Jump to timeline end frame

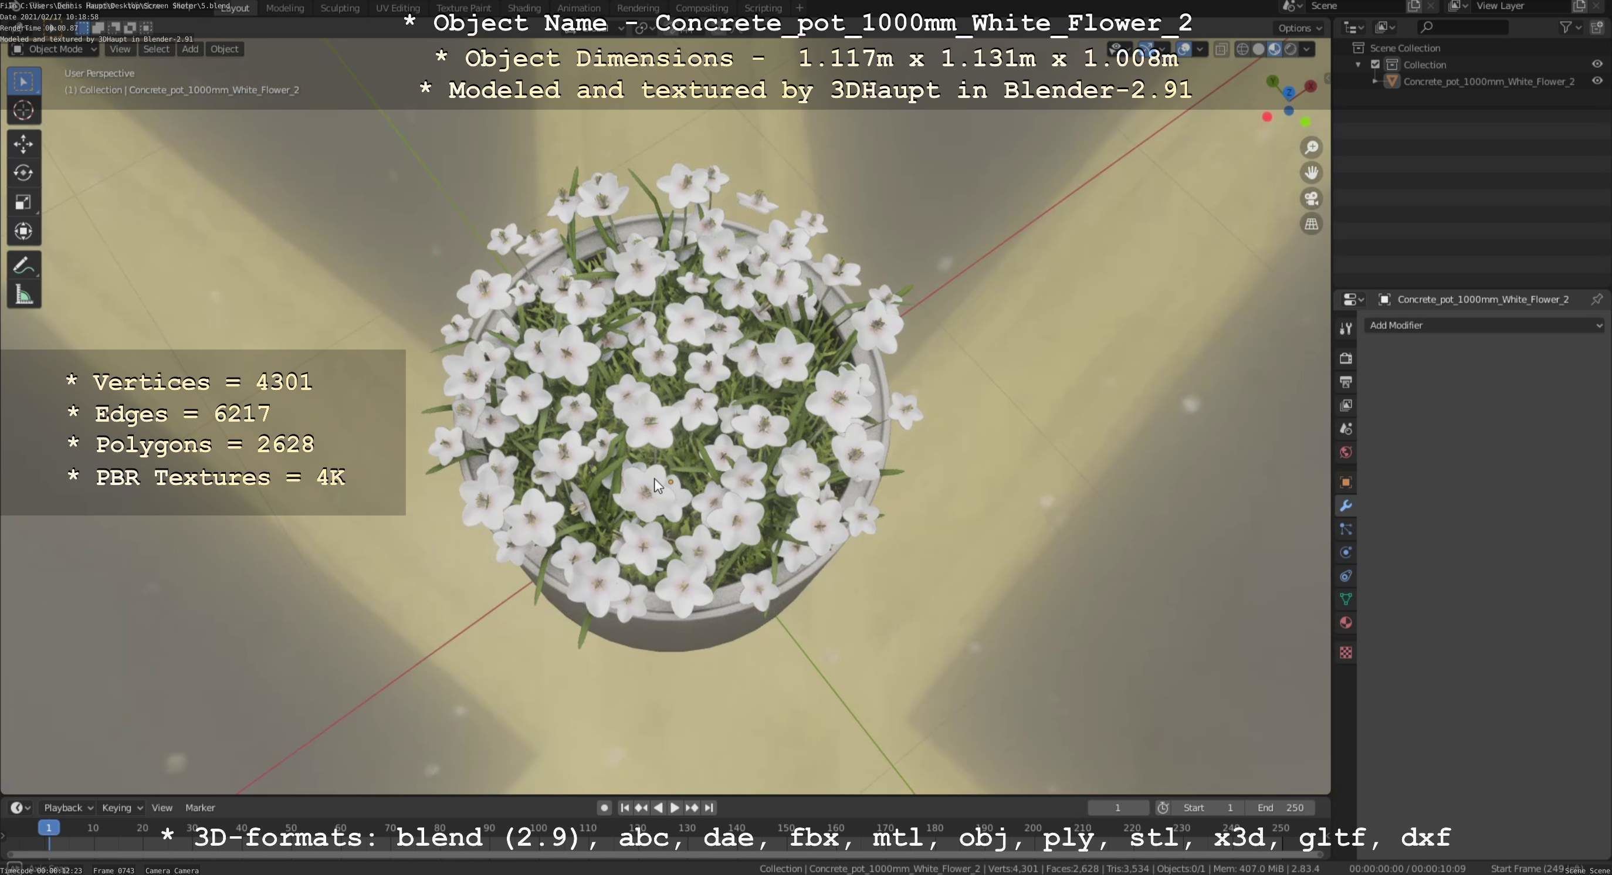(709, 808)
